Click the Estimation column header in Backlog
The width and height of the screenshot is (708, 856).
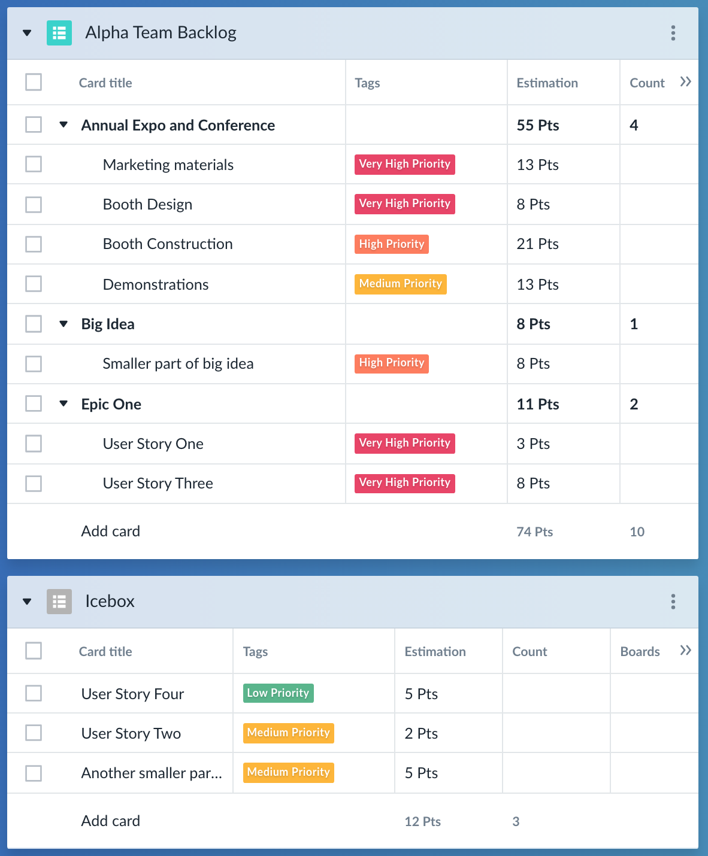click(547, 83)
